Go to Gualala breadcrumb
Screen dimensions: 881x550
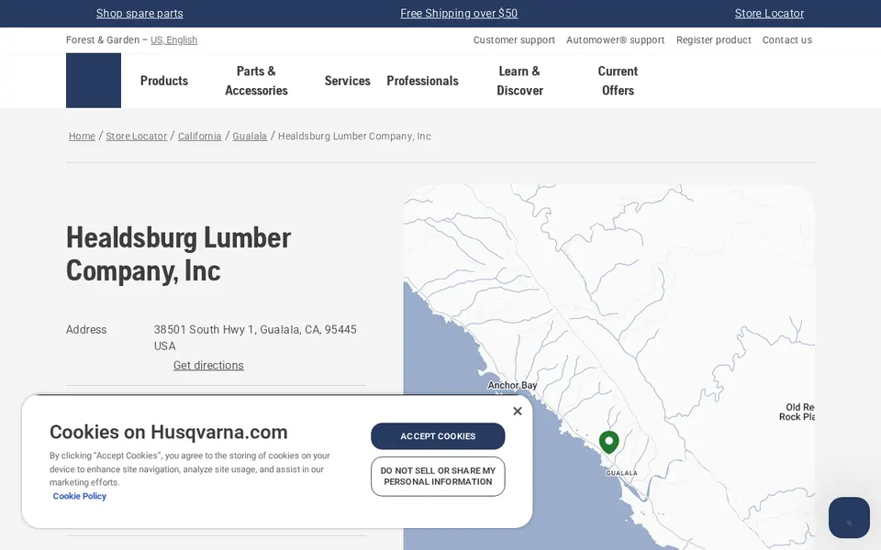(x=250, y=137)
